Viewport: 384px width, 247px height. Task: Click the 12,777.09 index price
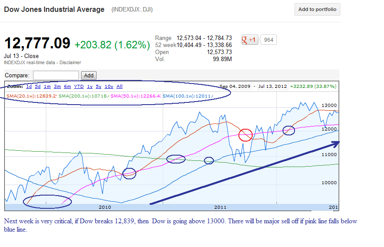37,44
